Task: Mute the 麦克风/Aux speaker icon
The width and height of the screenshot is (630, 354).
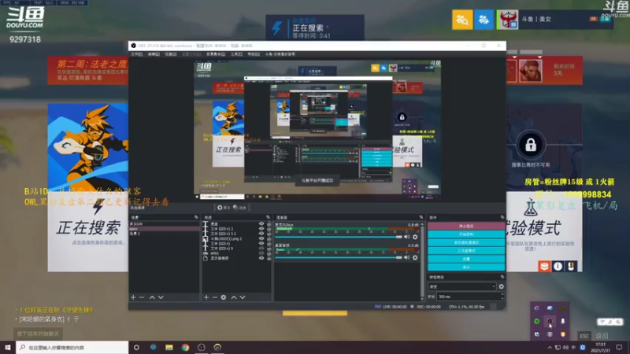Action: [x=406, y=237]
